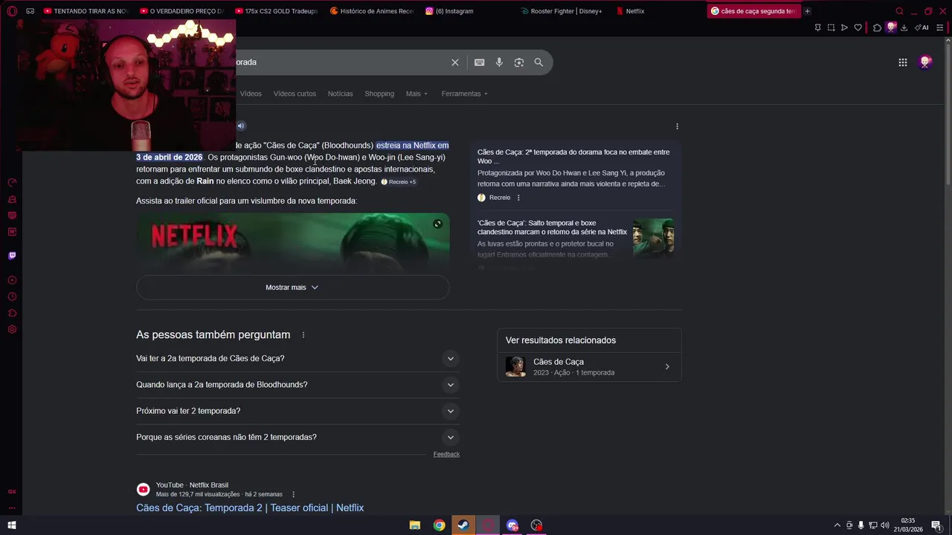This screenshot has height=535, width=952.
Task: Open Steam from the taskbar
Action: [x=463, y=525]
